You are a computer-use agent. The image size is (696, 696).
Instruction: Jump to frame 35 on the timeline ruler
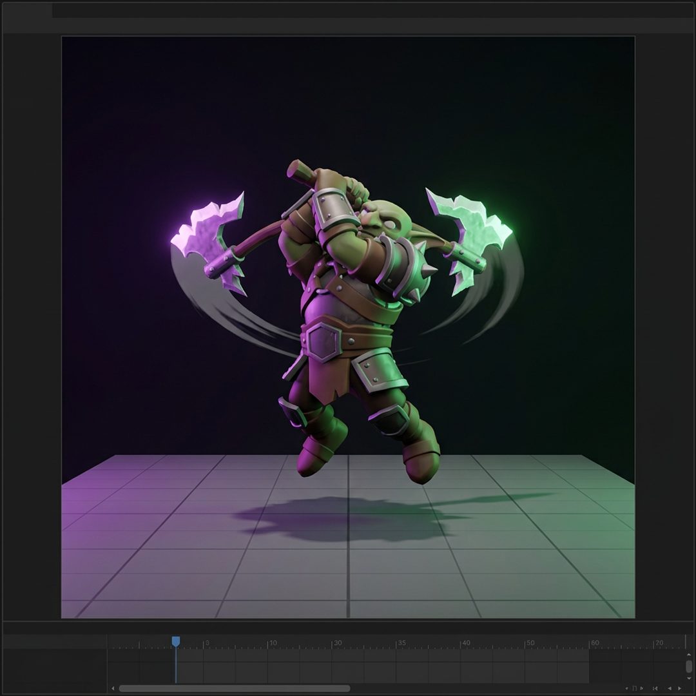coord(401,643)
